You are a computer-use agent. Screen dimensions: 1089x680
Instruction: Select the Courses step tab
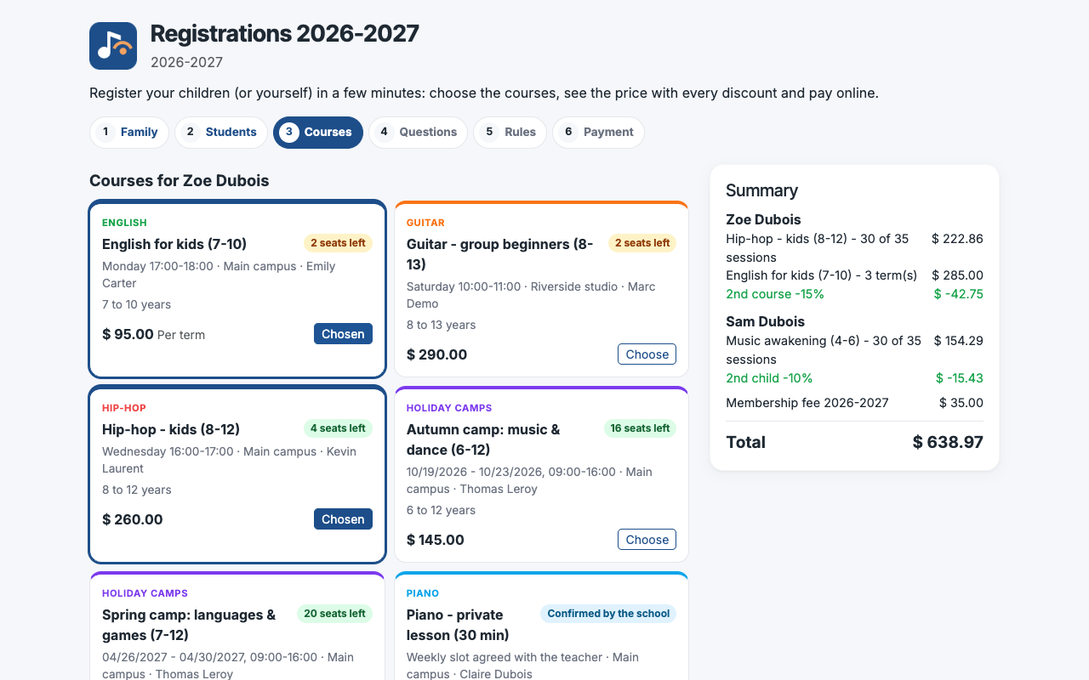click(x=318, y=133)
